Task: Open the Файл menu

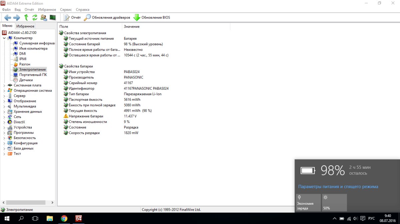Action: click(x=6, y=10)
